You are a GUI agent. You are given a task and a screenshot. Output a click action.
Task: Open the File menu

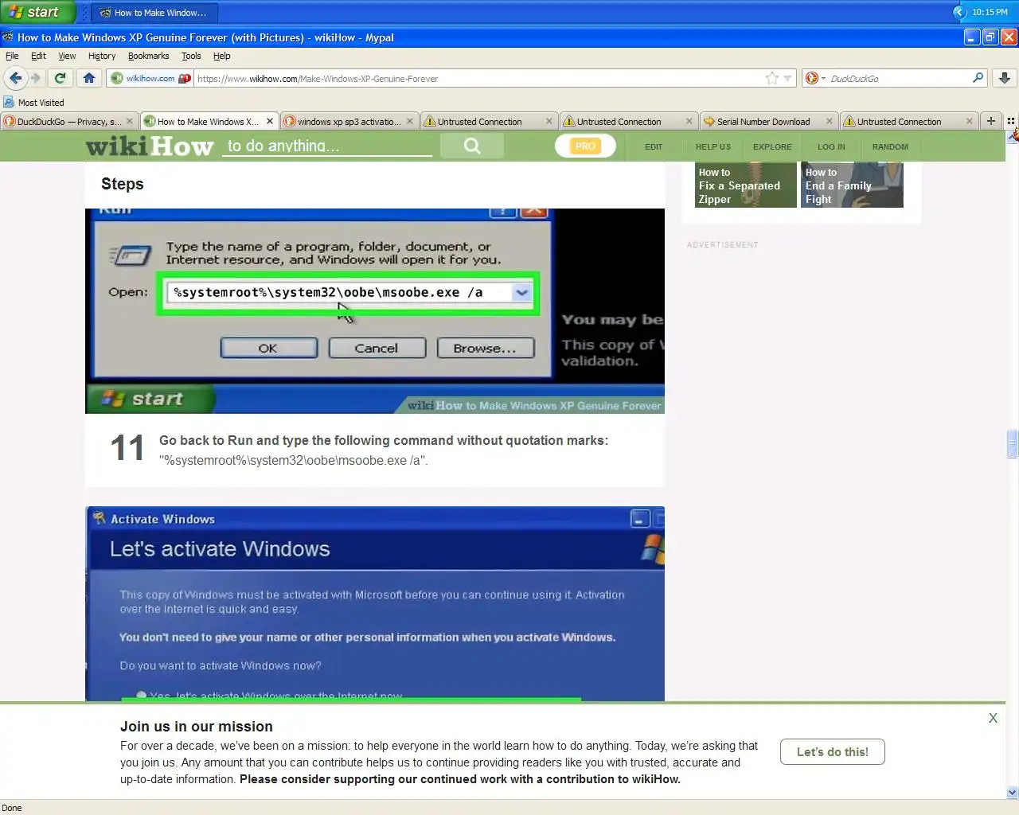[x=12, y=56]
